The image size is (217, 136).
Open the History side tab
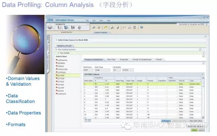click(48, 48)
